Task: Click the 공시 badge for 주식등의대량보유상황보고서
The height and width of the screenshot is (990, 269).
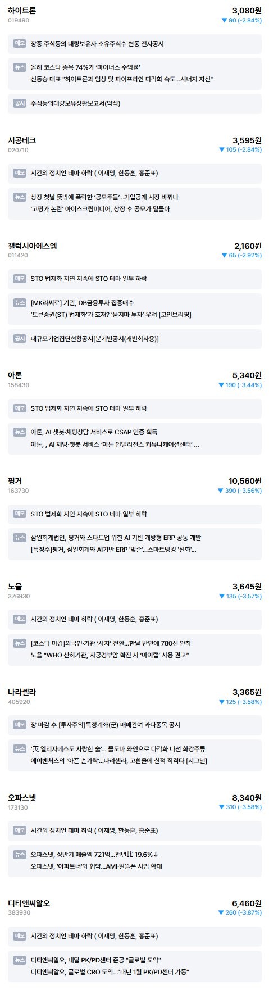Action: pos(20,103)
